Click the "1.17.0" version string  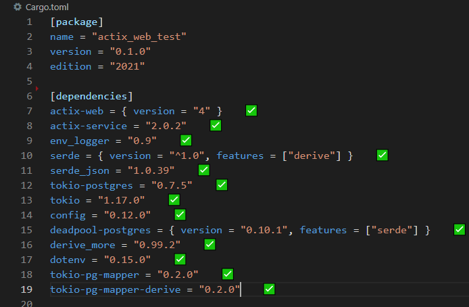click(x=122, y=200)
